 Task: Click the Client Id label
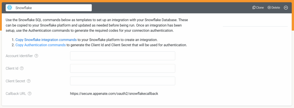pyautogui.click(x=12, y=68)
